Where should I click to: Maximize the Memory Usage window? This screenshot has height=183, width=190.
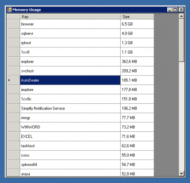tap(175, 10)
